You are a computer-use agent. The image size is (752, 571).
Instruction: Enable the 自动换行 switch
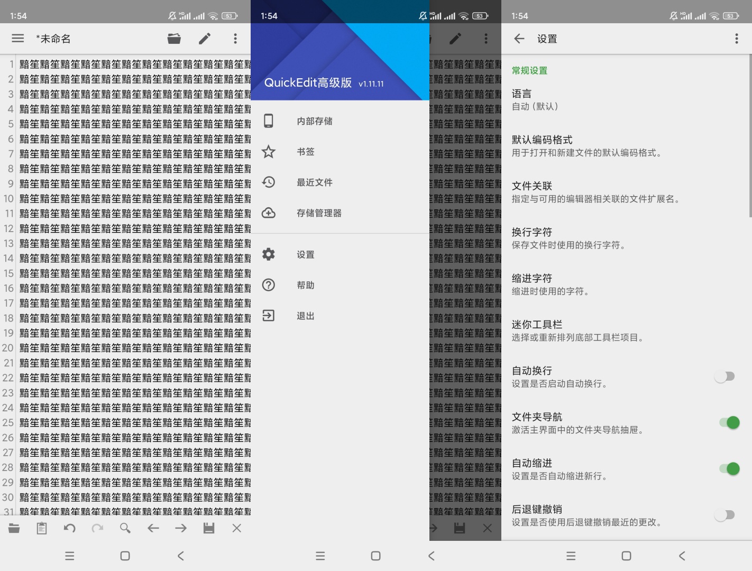pyautogui.click(x=726, y=376)
